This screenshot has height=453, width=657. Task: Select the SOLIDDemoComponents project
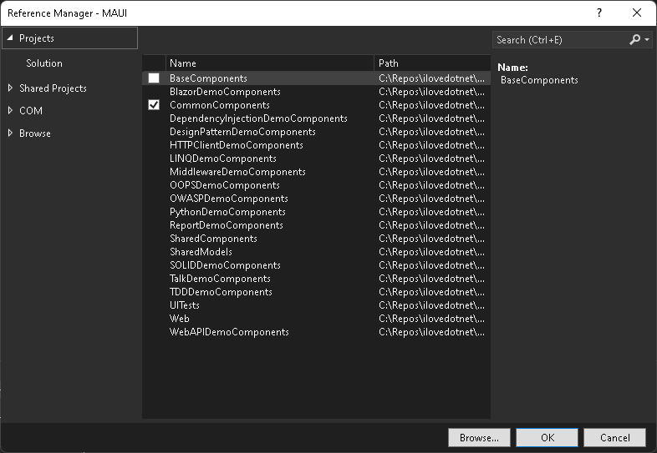point(225,265)
